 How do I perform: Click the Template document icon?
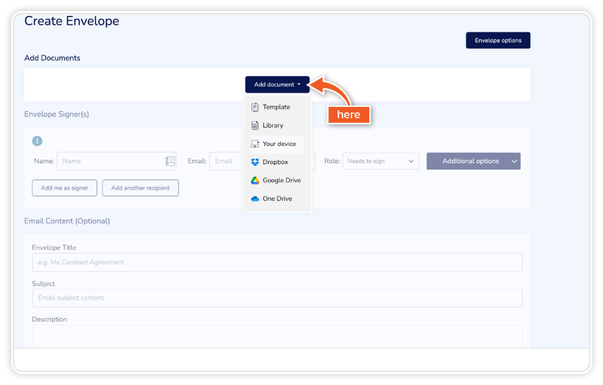255,107
